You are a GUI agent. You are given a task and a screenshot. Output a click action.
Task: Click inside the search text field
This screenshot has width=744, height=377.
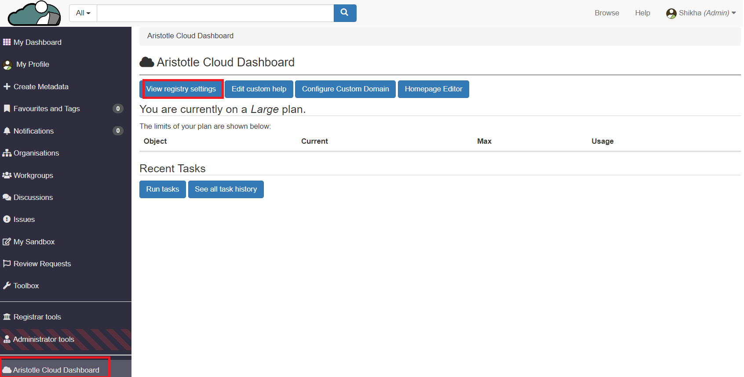pyautogui.click(x=215, y=13)
